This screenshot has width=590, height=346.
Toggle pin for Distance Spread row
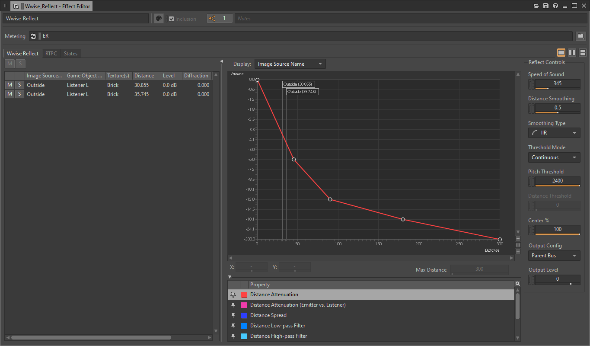pos(233,315)
